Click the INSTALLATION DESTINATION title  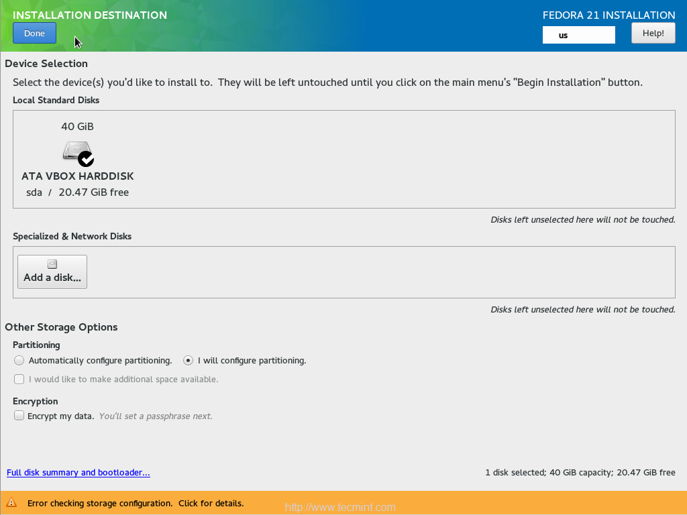(90, 15)
